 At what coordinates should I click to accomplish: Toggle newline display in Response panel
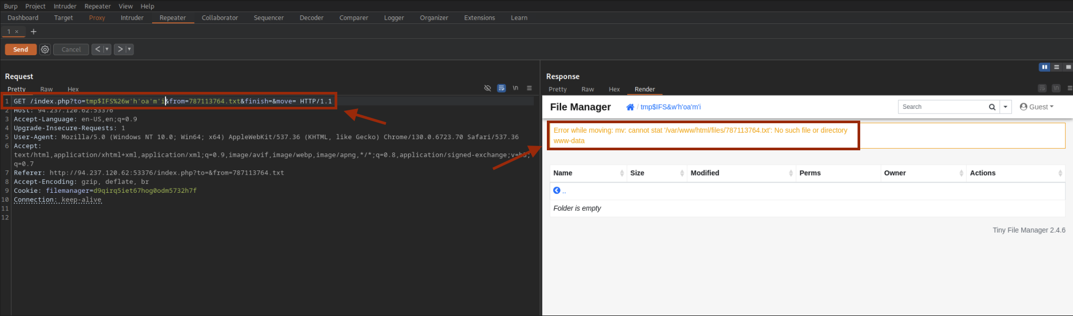point(1056,88)
